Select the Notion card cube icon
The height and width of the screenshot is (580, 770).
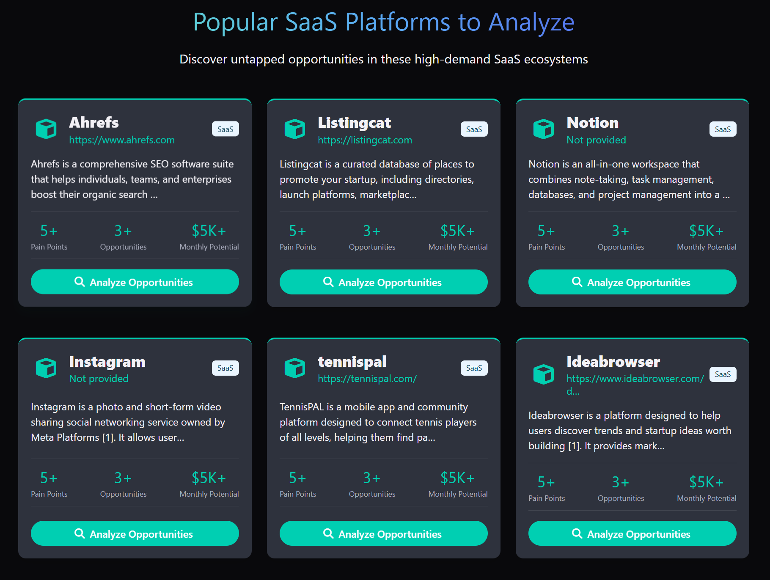[x=544, y=129]
